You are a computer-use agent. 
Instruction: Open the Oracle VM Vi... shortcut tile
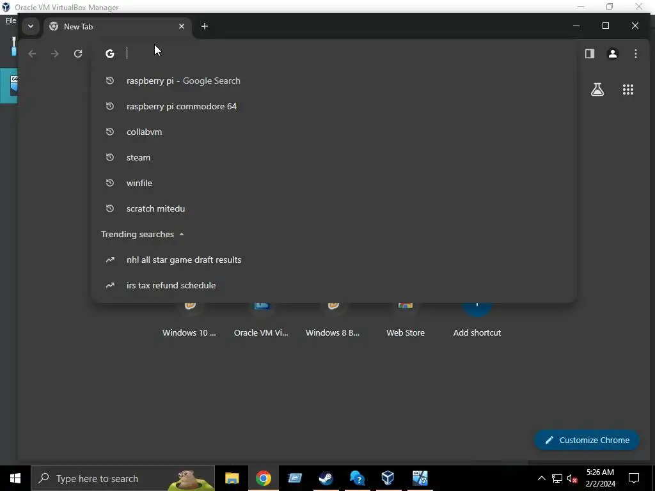(x=261, y=320)
